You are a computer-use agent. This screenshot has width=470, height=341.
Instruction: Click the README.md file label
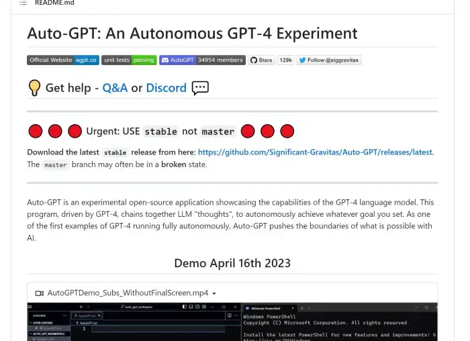(54, 3)
